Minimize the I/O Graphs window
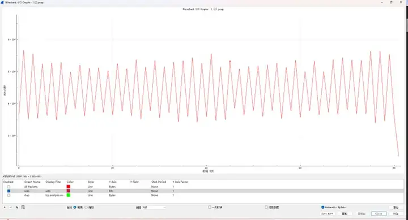This screenshot has height=220, width=408. [x=382, y=2]
